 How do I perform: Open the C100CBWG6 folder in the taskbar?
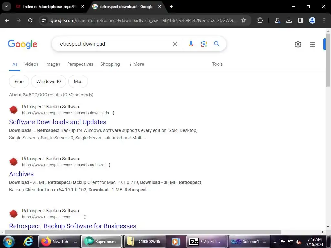(145, 242)
